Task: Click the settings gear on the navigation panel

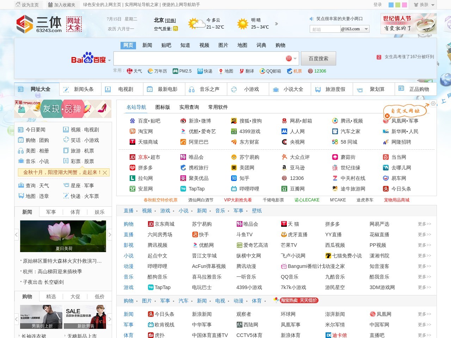Action: 433,104
